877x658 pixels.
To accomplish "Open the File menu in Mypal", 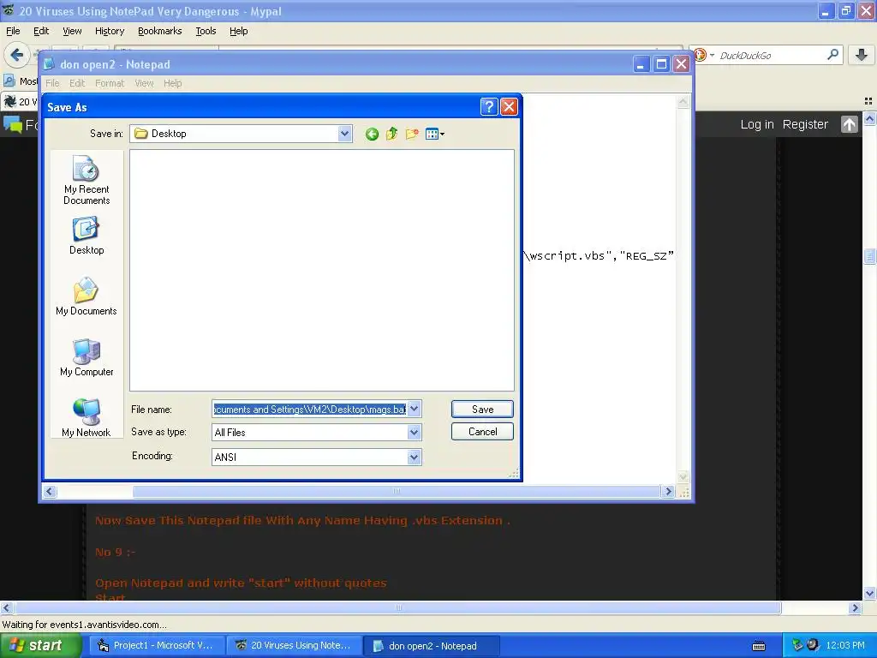I will [13, 31].
